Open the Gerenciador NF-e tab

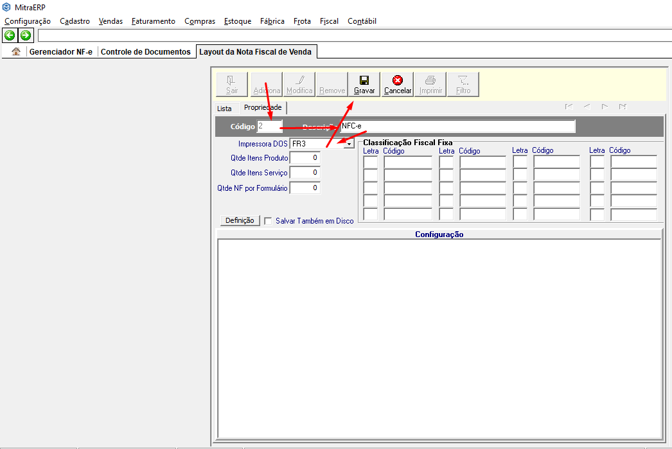[x=60, y=52]
